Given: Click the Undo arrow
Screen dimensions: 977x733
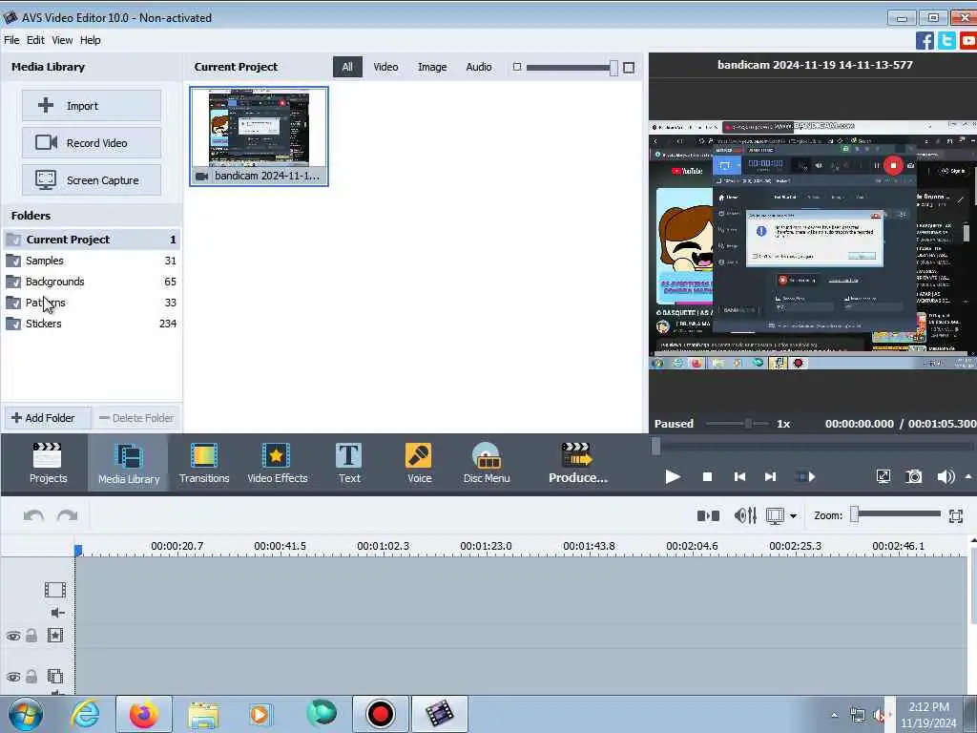Looking at the screenshot, I should (x=33, y=515).
